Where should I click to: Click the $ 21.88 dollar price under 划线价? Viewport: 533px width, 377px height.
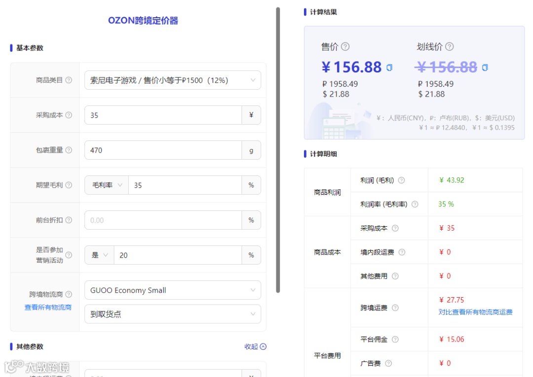tap(431, 94)
